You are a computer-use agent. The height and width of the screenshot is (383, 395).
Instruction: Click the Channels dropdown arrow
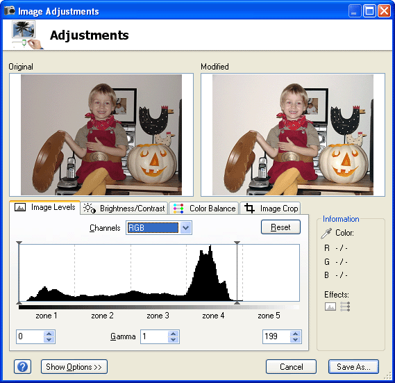click(x=185, y=227)
